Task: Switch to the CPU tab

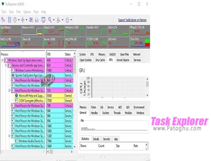Action: (92, 54)
